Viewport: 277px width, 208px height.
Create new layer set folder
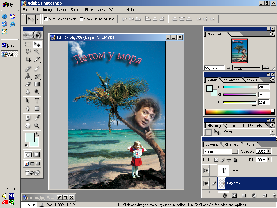pyautogui.click(x=244, y=196)
